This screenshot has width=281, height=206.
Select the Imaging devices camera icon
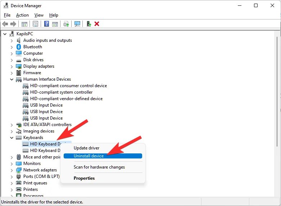tap(19, 131)
